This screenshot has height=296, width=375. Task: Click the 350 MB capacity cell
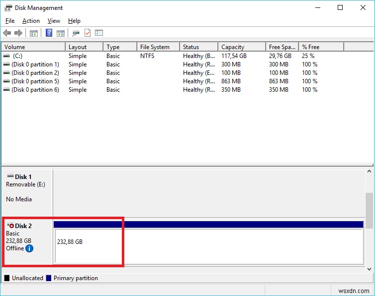(231, 90)
